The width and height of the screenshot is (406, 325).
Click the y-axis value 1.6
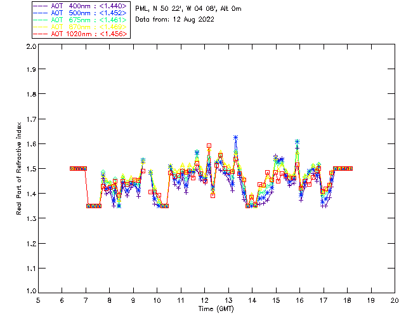pos(31,144)
